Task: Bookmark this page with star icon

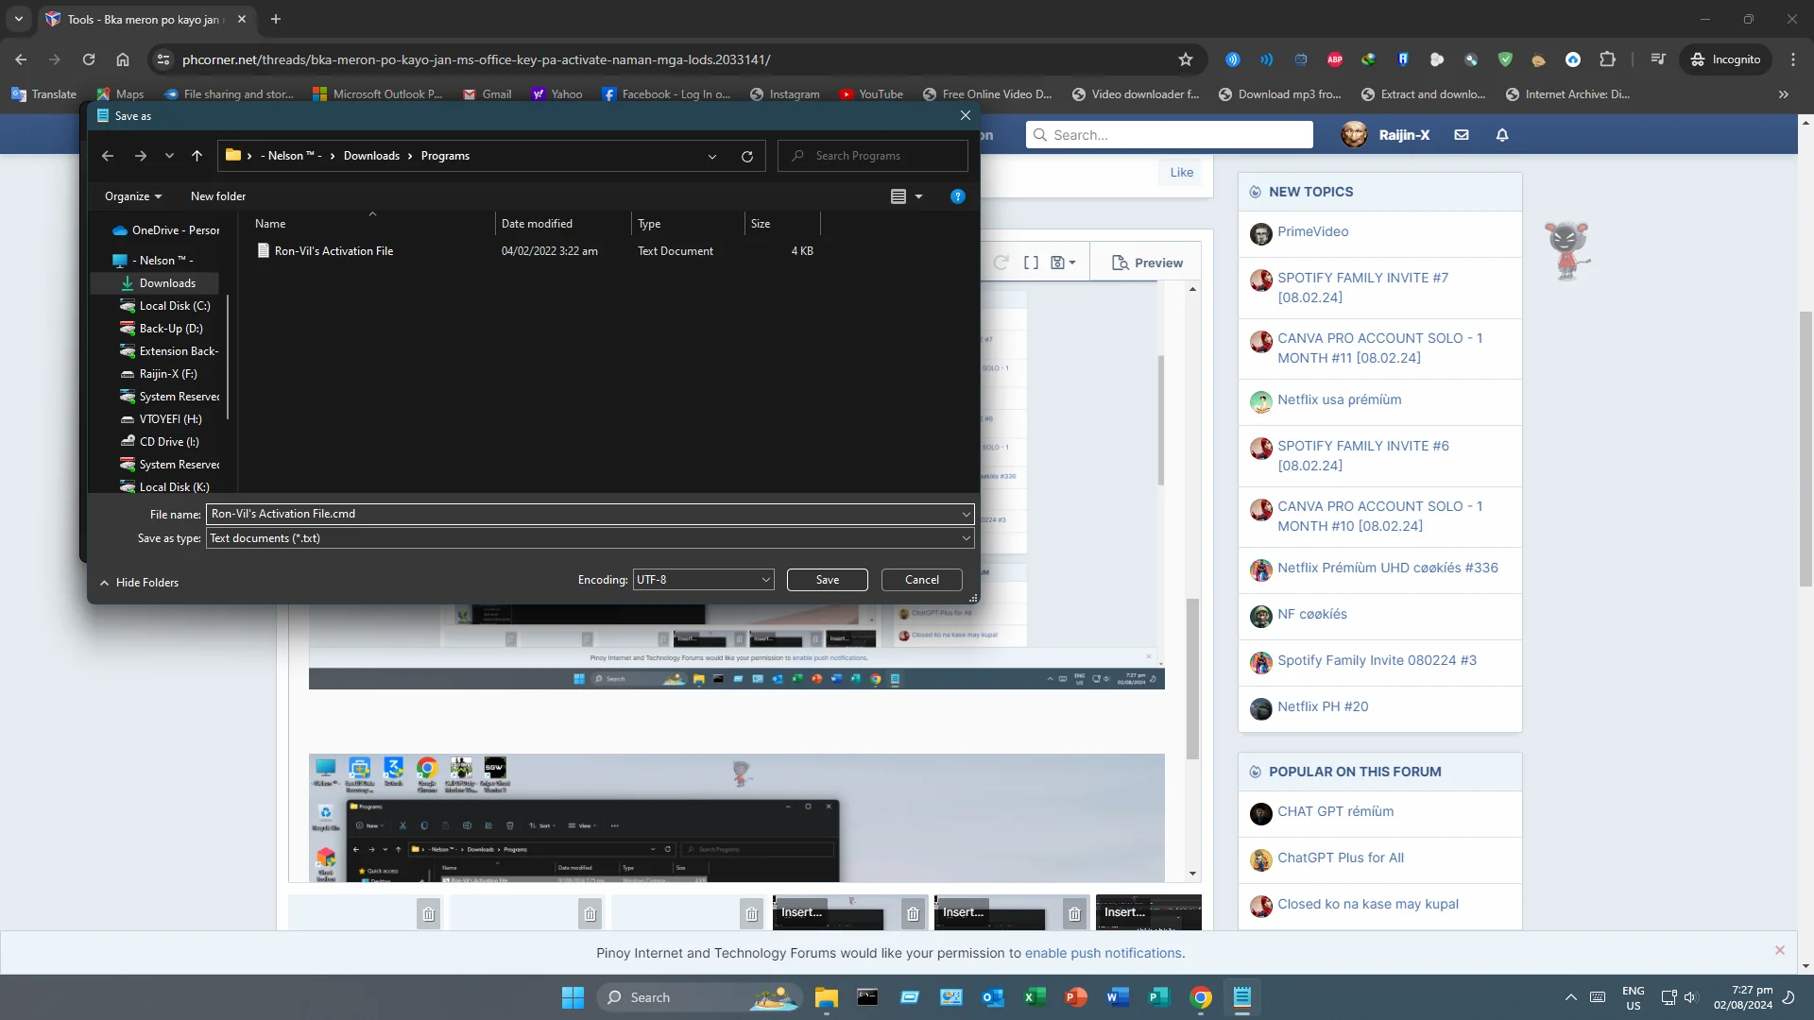Action: point(1186,59)
